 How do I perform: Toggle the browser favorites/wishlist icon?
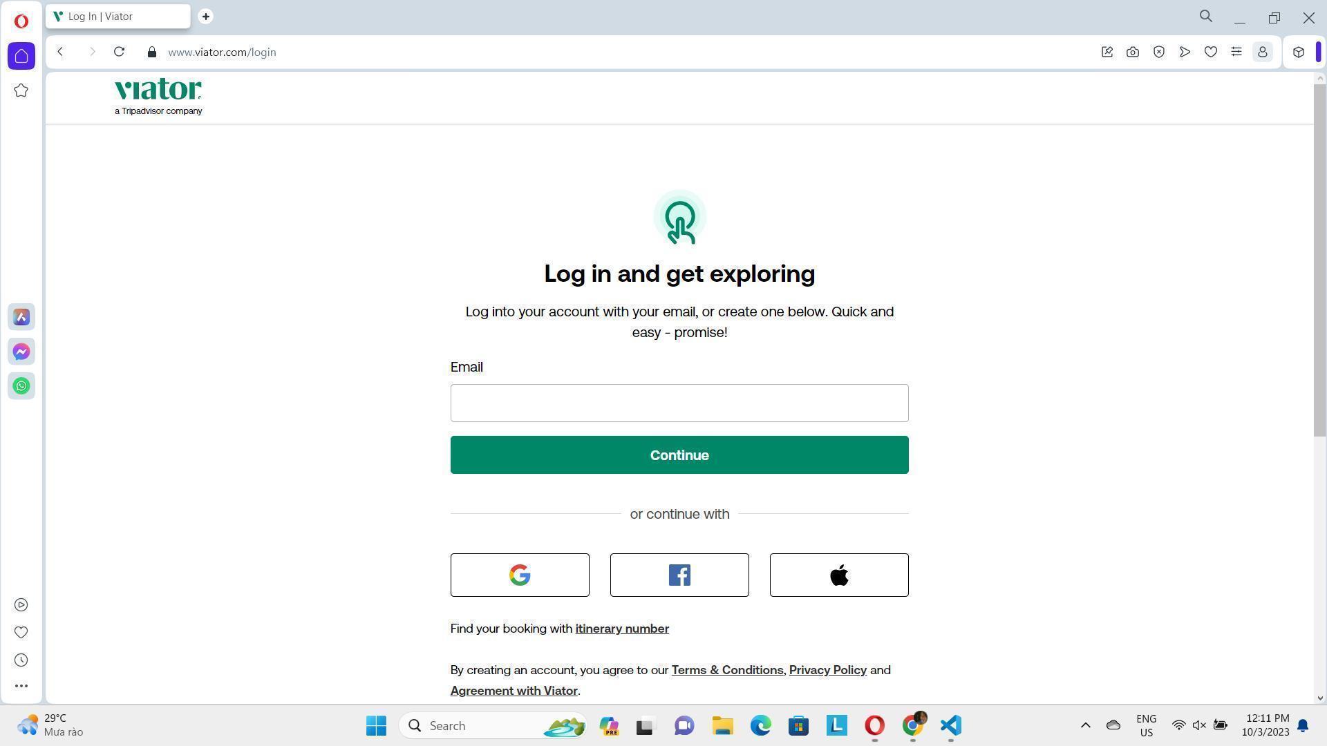[x=1210, y=52]
